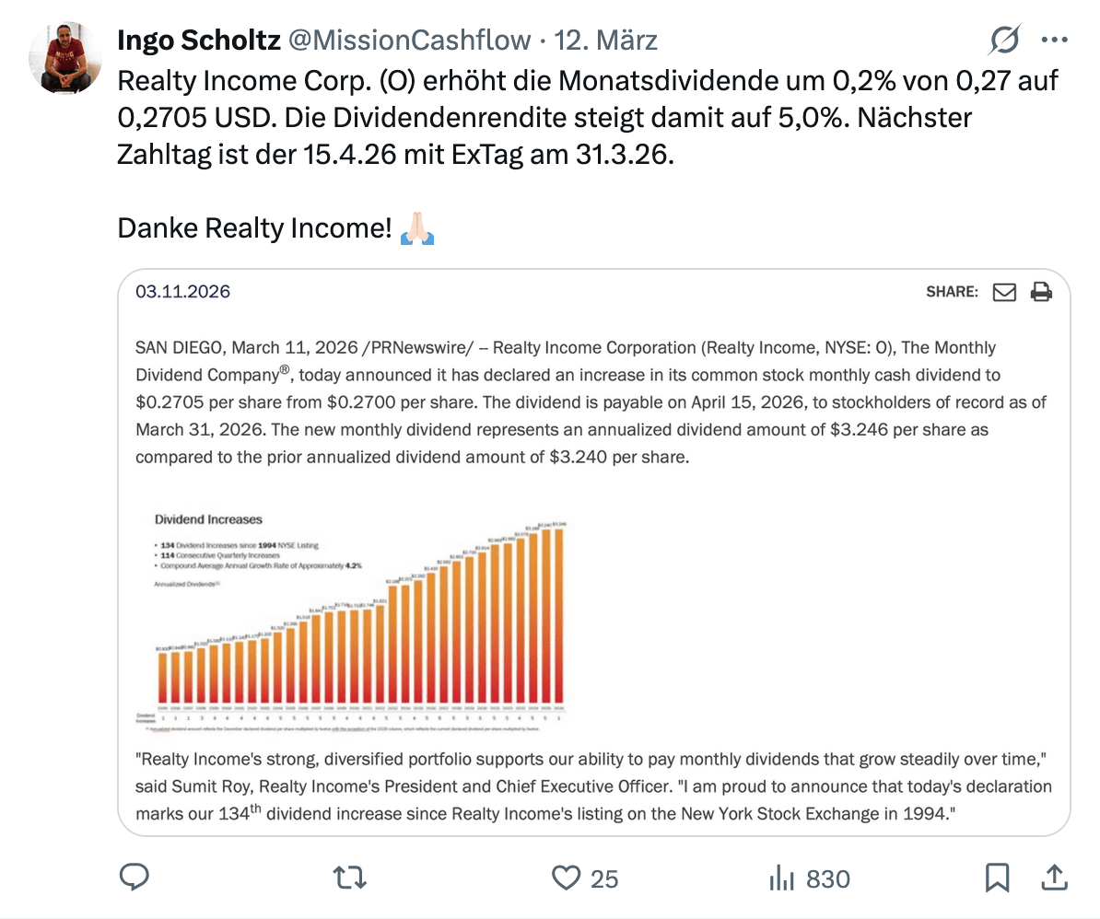
Task: Click the @MissionCashflow handle
Action: pos(409,40)
